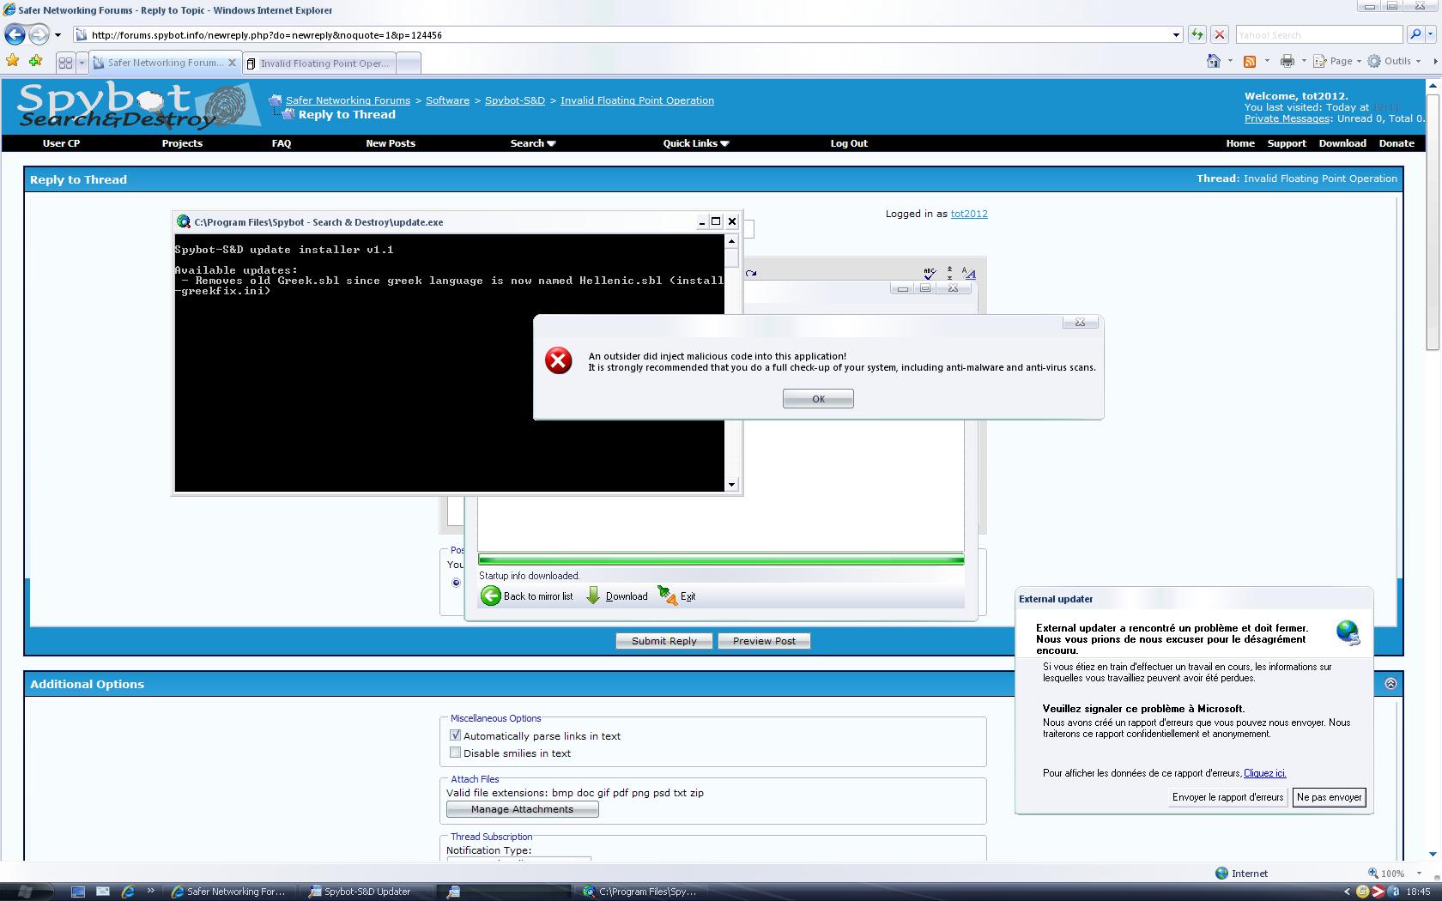Click the Download arrow icon in updater
This screenshot has height=901, width=1442.
(593, 596)
